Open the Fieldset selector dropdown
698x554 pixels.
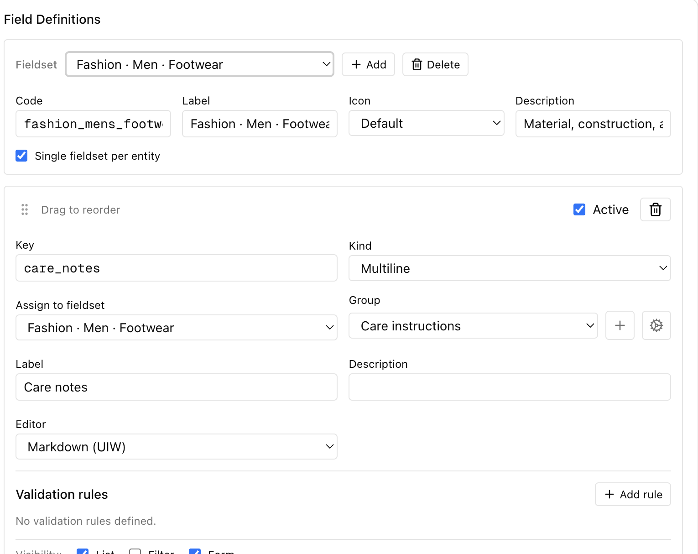[x=199, y=64]
